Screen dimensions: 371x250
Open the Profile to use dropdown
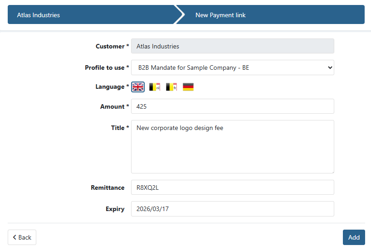pyautogui.click(x=232, y=67)
